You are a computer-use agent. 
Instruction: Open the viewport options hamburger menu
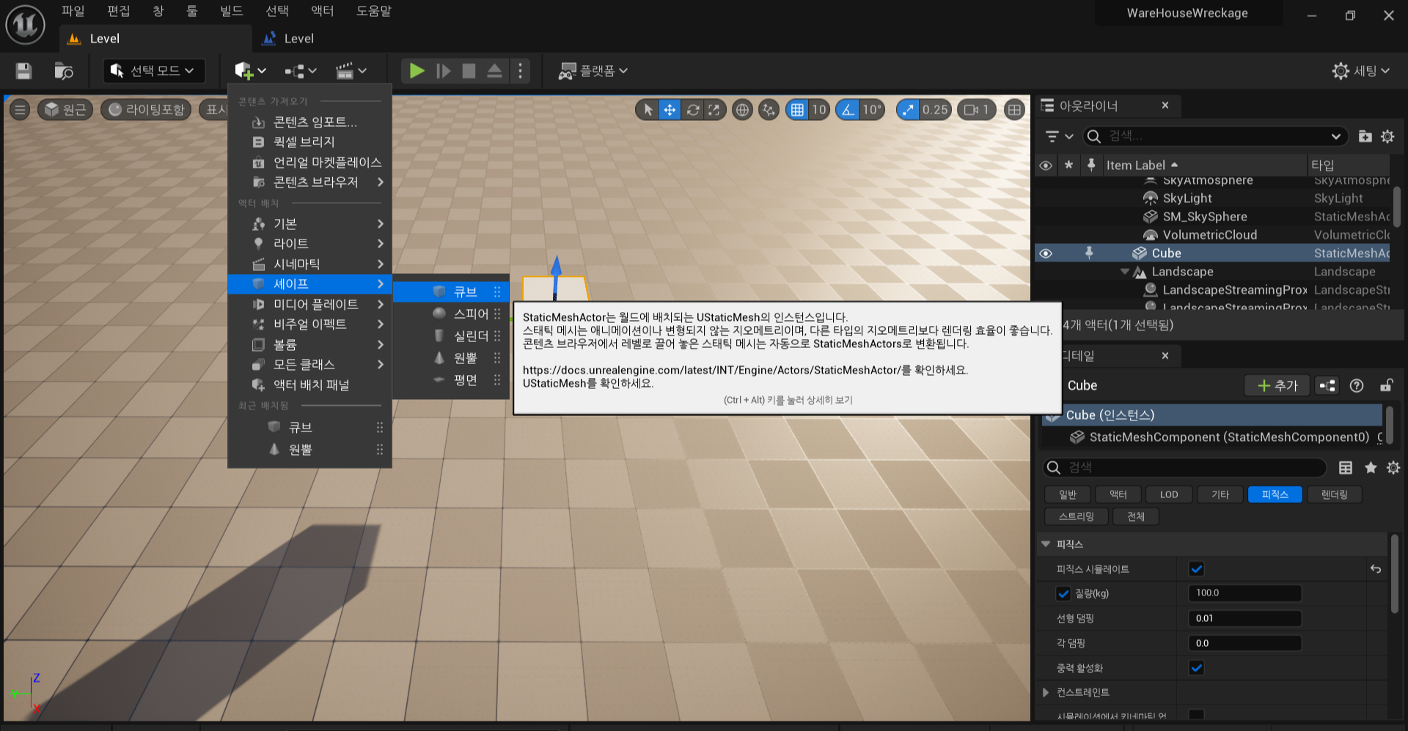pyautogui.click(x=20, y=110)
